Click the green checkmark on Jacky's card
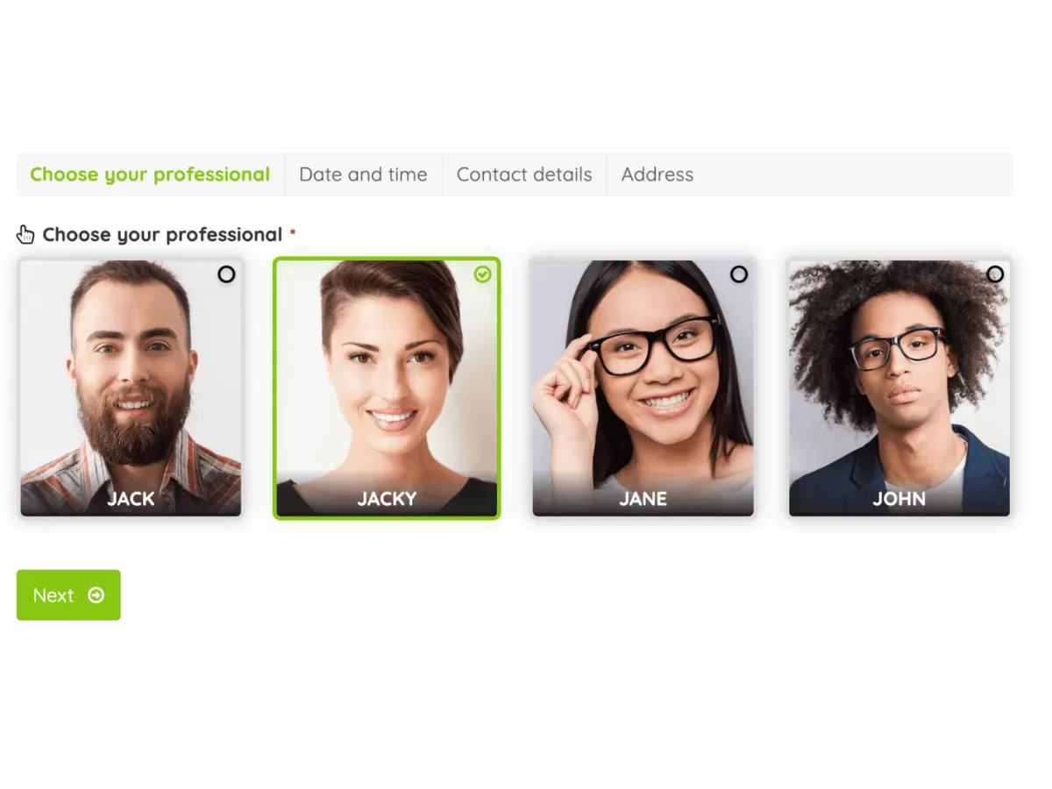Viewport: 1052px width, 789px height. pyautogui.click(x=482, y=274)
